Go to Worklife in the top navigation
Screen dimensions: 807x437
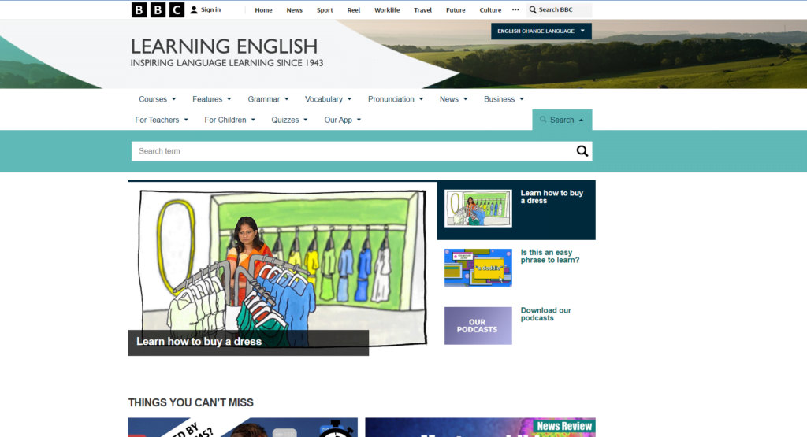[x=387, y=10]
